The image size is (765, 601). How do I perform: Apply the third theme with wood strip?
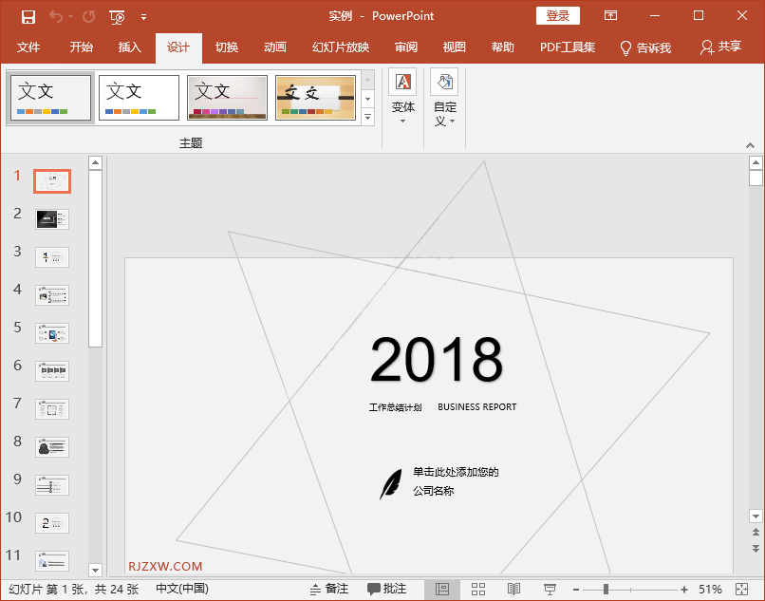[228, 97]
